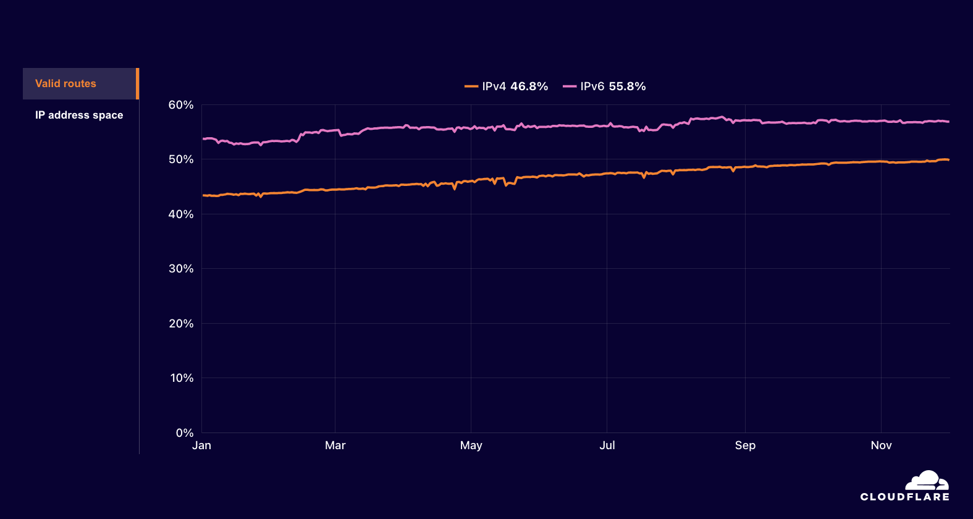Toggle the IPv6 55.8% legend entry
This screenshot has height=519, width=973.
604,86
